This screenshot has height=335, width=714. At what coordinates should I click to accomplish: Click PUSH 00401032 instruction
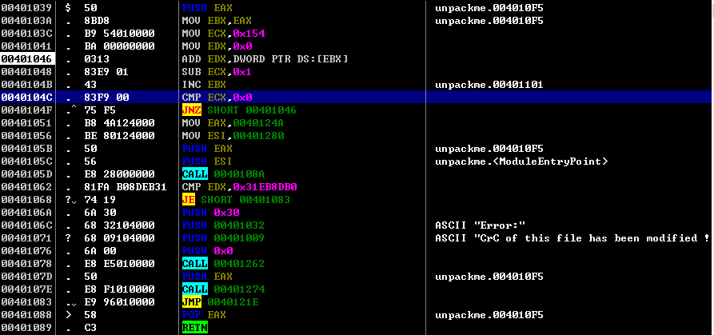click(223, 225)
